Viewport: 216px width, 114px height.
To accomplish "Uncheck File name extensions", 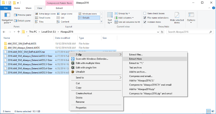I will coord(145,18).
